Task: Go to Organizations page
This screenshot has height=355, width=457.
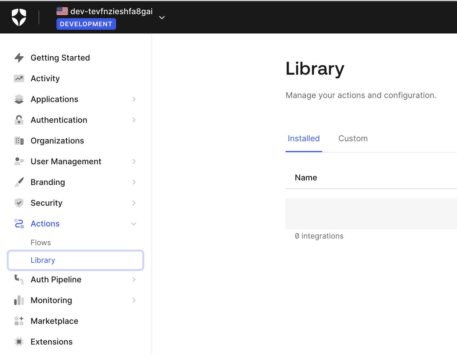Action: click(57, 141)
